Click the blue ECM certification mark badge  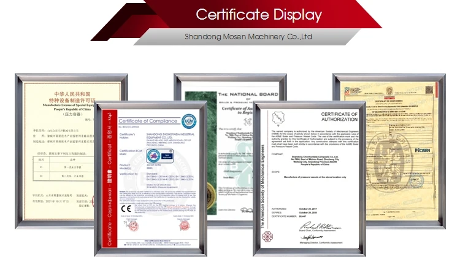pos(160,156)
